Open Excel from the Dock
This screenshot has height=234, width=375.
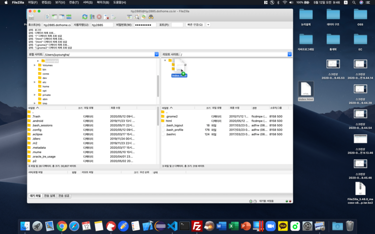tap(234, 226)
